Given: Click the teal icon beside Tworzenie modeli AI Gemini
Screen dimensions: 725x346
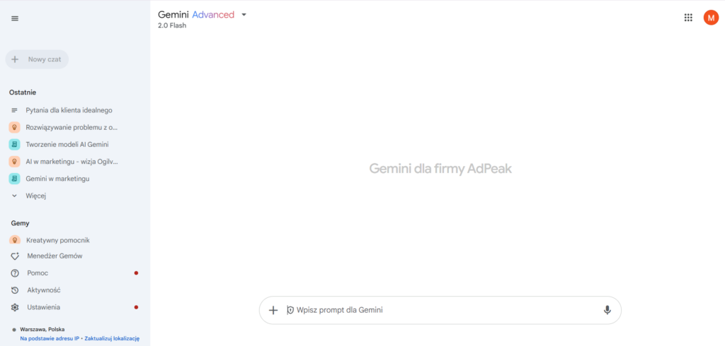Looking at the screenshot, I should coord(14,144).
